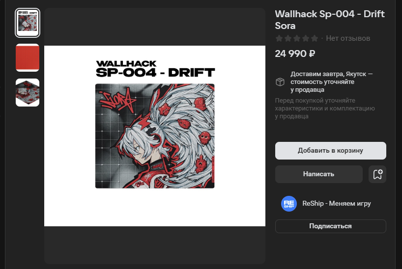Image resolution: width=402 pixels, height=269 pixels.
Task: Click the first rating star
Action: click(279, 38)
